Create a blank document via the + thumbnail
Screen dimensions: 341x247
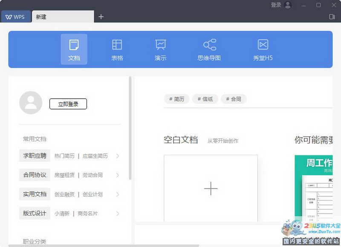point(211,188)
